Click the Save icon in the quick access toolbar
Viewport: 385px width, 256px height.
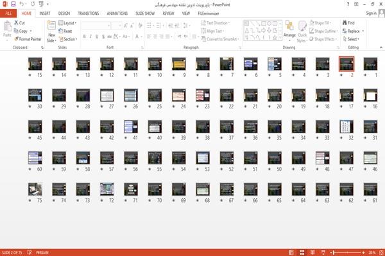(13, 4)
